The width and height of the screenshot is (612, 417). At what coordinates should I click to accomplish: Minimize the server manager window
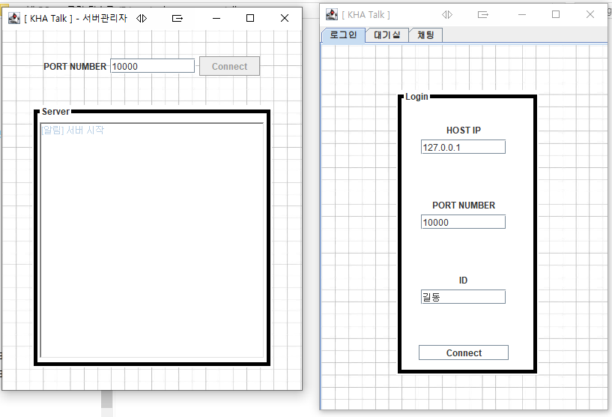tap(216, 18)
